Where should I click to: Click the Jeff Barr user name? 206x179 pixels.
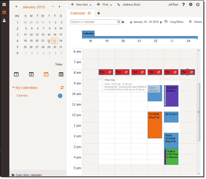[173, 5]
